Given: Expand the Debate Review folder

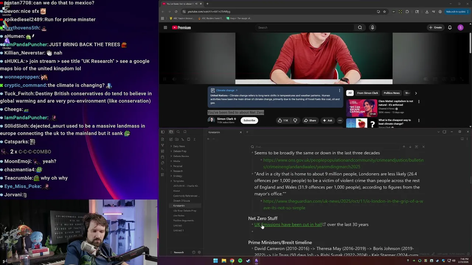Looking at the screenshot, I should click(181, 156).
